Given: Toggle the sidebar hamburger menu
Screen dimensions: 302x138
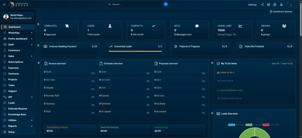Looking at the screenshot, I should (x=4, y=5).
